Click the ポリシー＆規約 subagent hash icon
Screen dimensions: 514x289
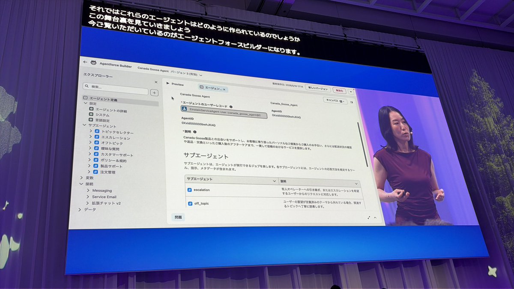click(x=96, y=160)
